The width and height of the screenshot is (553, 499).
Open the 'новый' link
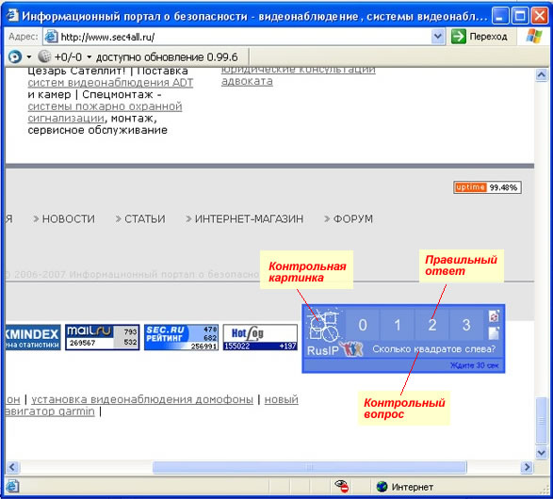282,399
